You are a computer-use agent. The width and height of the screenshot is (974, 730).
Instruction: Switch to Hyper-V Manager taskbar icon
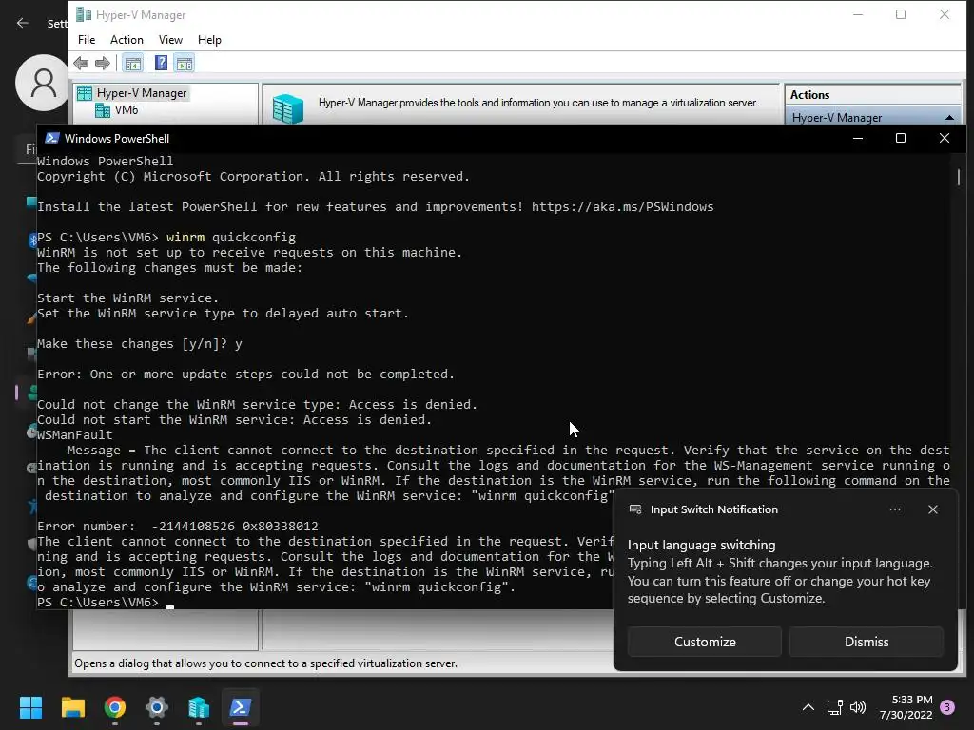coord(199,707)
